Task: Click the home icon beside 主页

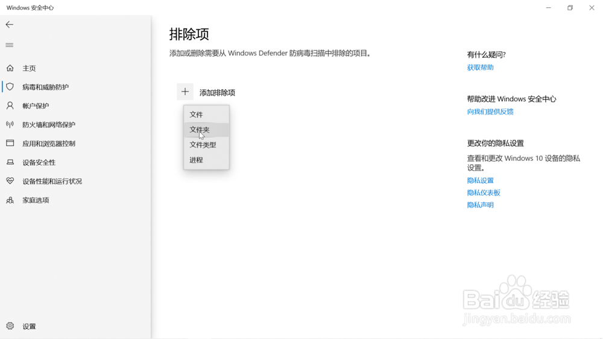Action: [x=10, y=68]
